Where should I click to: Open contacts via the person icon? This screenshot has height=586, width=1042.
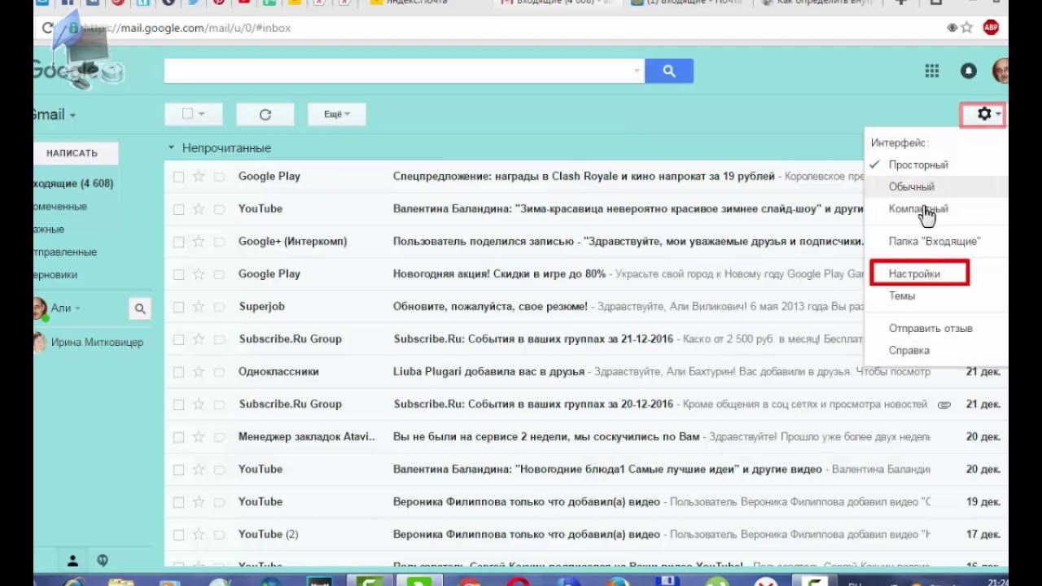tap(72, 560)
